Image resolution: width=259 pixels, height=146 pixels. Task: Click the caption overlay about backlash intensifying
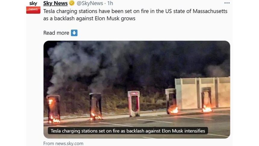[128, 131]
